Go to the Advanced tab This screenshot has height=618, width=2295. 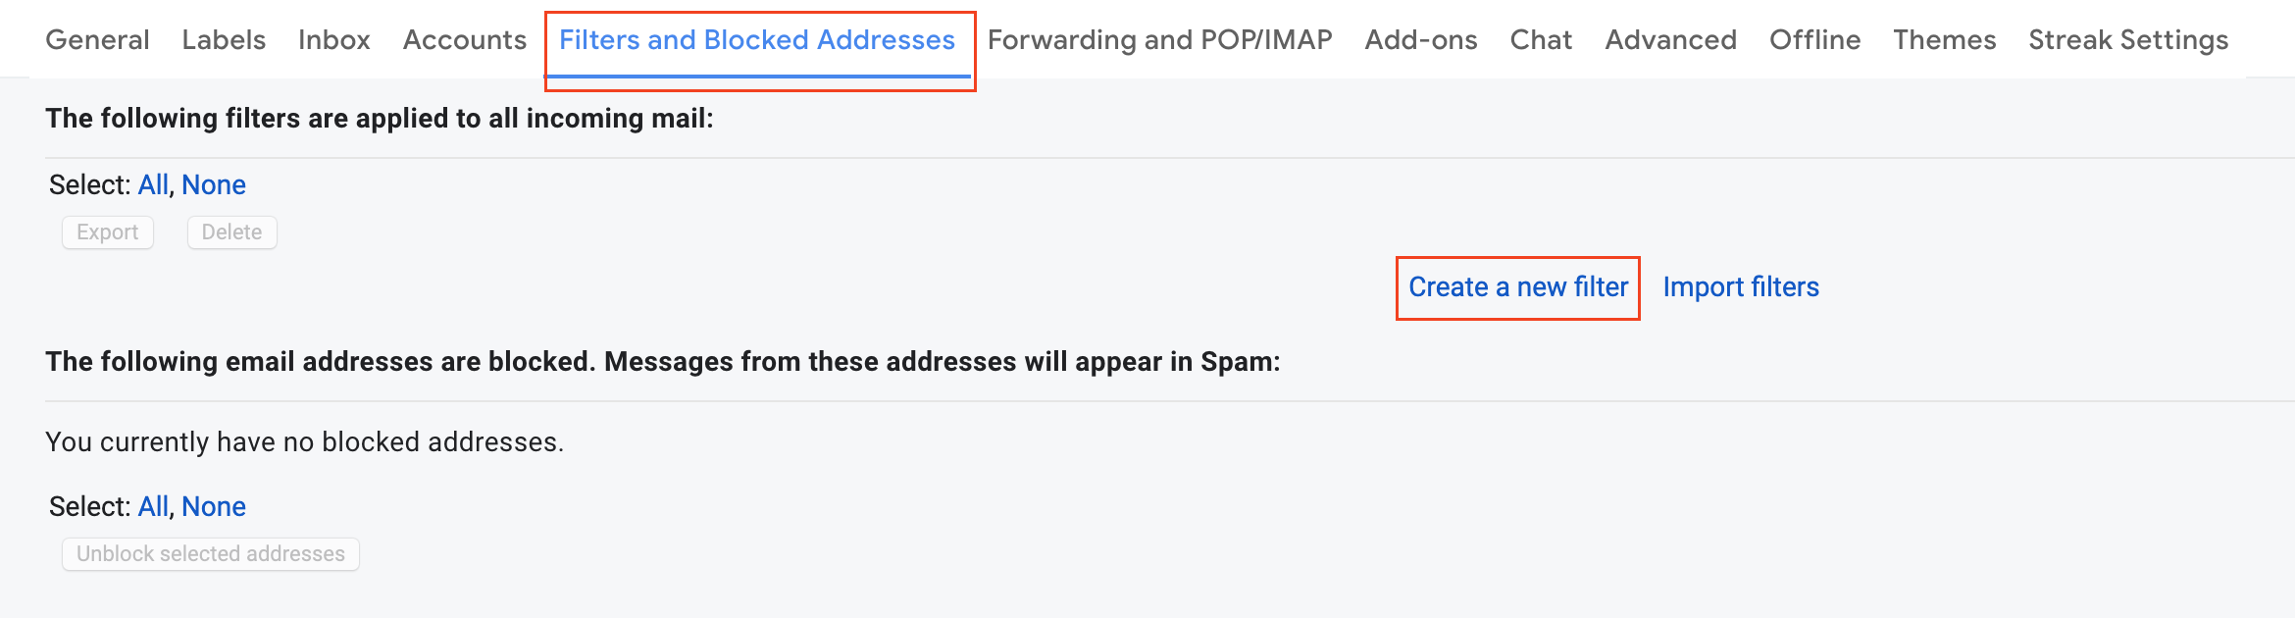pyautogui.click(x=1670, y=40)
